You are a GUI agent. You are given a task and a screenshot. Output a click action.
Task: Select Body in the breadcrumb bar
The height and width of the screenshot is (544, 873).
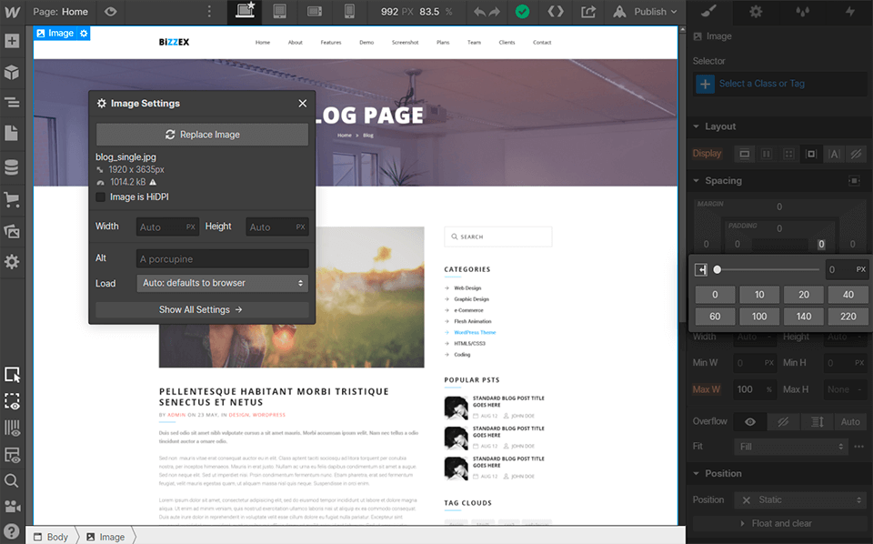tap(56, 537)
